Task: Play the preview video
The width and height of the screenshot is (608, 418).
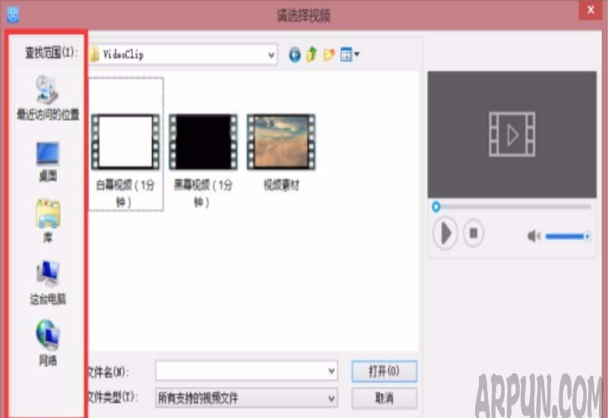Action: pyautogui.click(x=445, y=233)
